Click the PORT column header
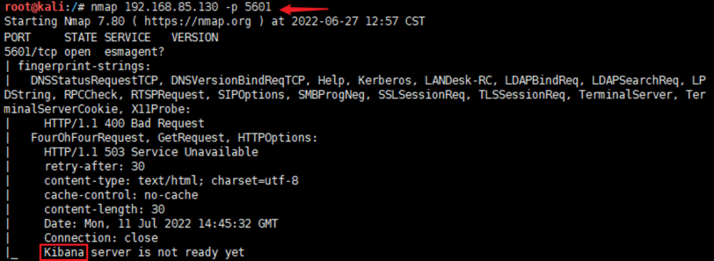The image size is (714, 261). point(17,38)
